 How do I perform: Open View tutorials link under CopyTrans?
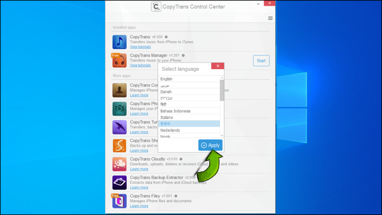(x=140, y=47)
